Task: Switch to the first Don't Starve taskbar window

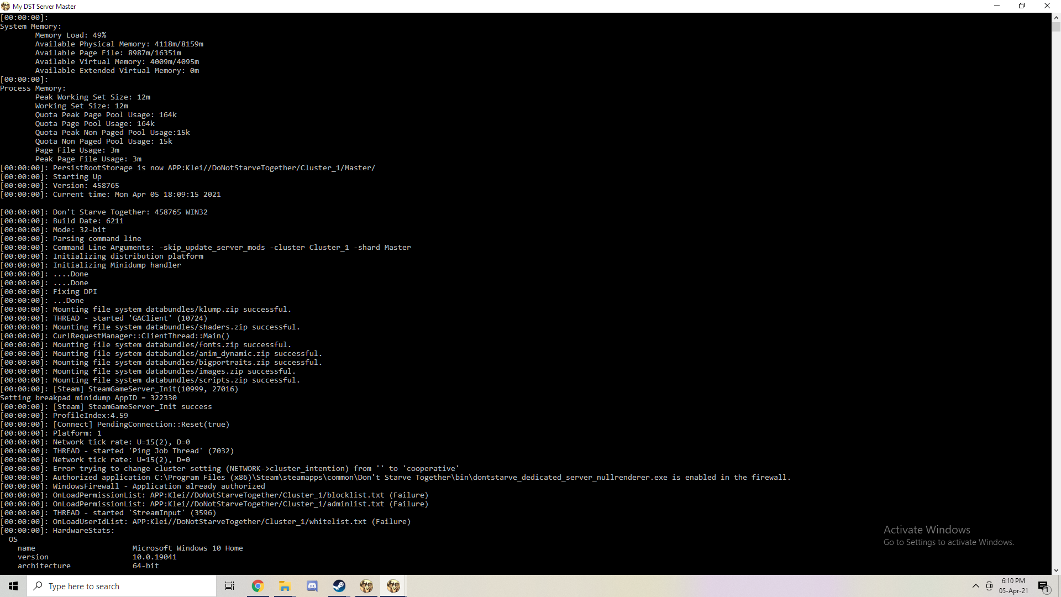Action: coord(366,586)
